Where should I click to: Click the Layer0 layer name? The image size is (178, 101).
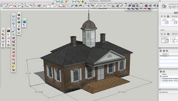tap(165, 77)
